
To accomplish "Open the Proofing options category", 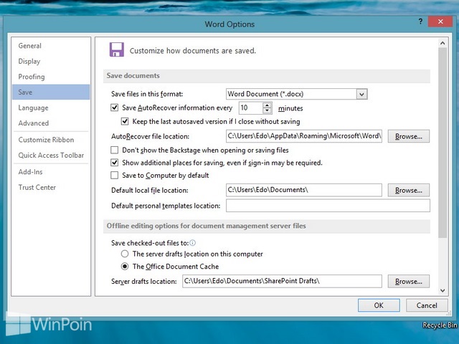I will coord(51,77).
